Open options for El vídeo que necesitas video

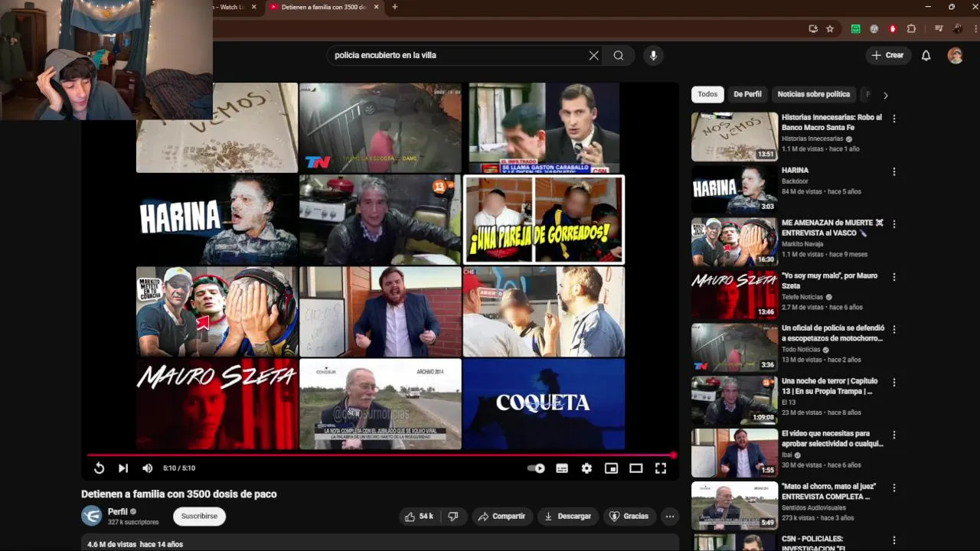point(893,435)
